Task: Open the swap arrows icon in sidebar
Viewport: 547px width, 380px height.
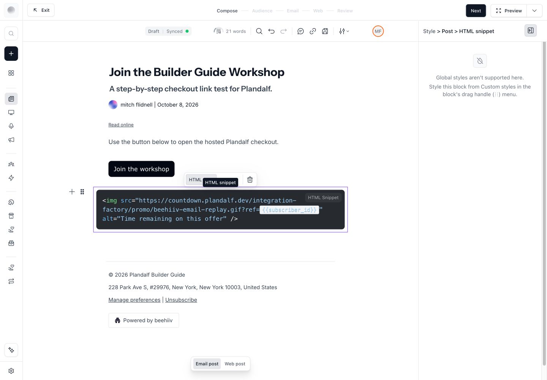Action: pos(11,281)
